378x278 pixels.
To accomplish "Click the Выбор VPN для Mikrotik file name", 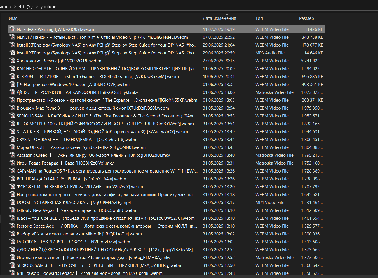I will (x=79, y=234).
